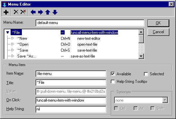Click the plus icon to add item

(6, 12)
